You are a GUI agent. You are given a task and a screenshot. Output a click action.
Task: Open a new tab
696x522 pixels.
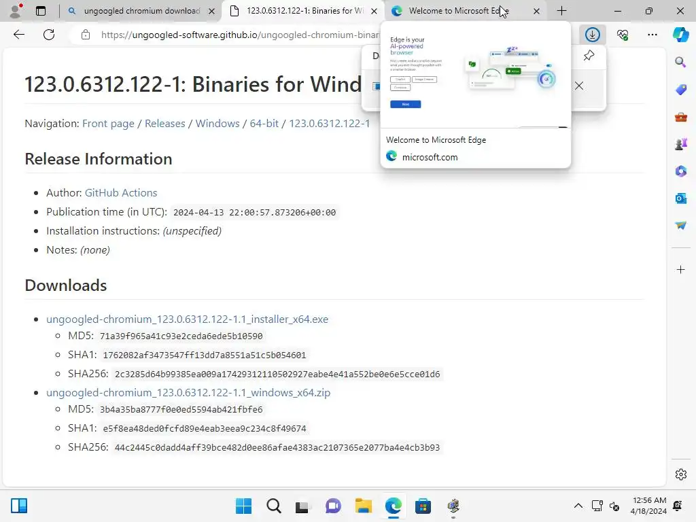click(561, 11)
